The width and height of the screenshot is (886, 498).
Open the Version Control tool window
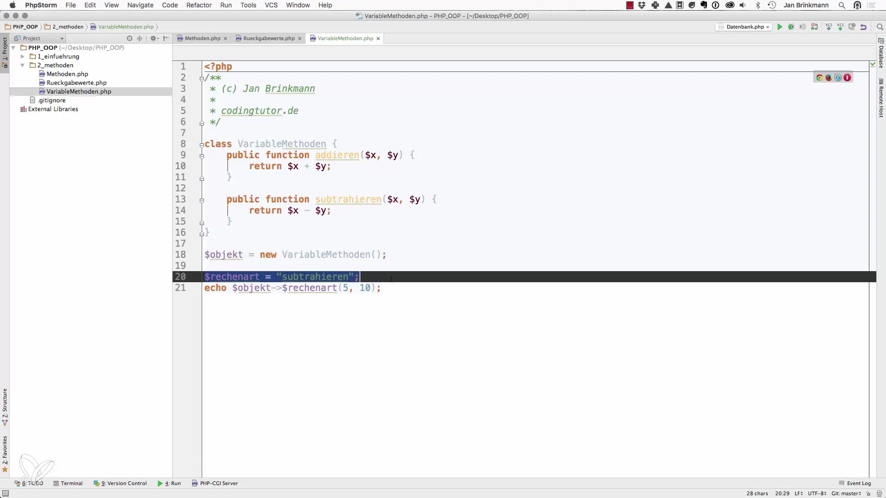[120, 483]
